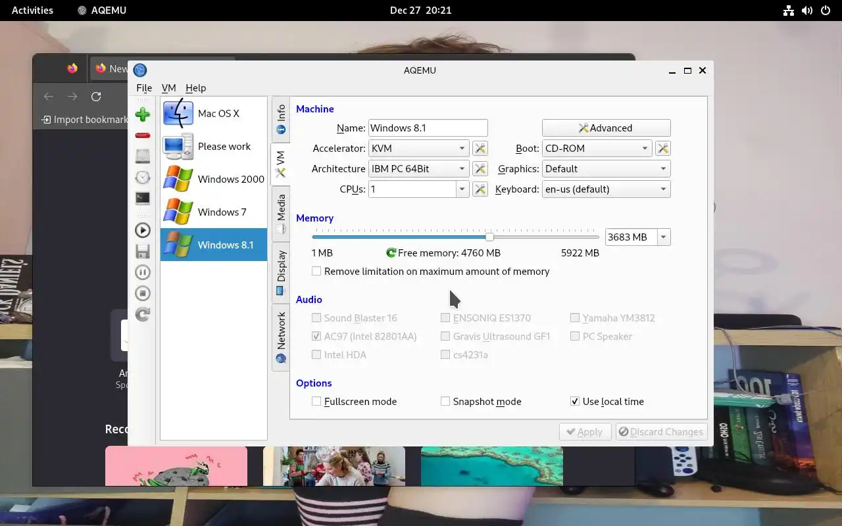Click the Advanced machine button
Image resolution: width=842 pixels, height=526 pixels.
[607, 128]
